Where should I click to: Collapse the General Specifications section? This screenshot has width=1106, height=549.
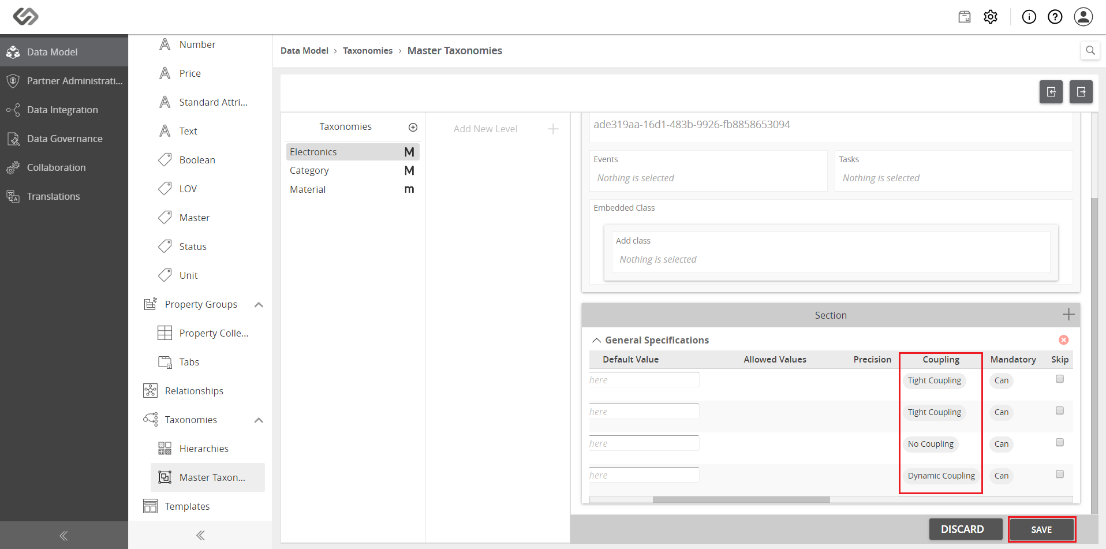click(x=597, y=340)
